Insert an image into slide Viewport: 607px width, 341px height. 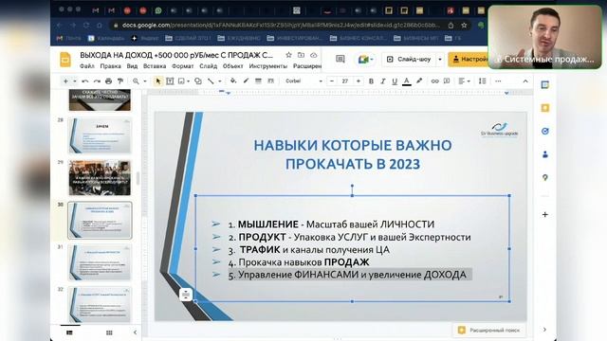pyautogui.click(x=181, y=81)
